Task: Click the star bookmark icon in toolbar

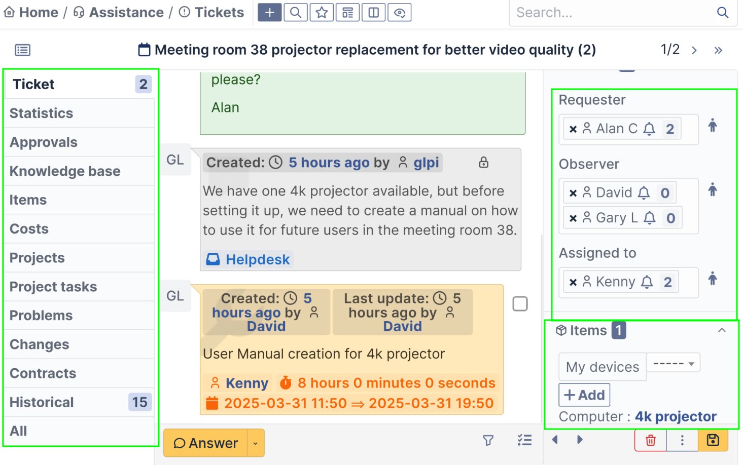Action: click(322, 12)
